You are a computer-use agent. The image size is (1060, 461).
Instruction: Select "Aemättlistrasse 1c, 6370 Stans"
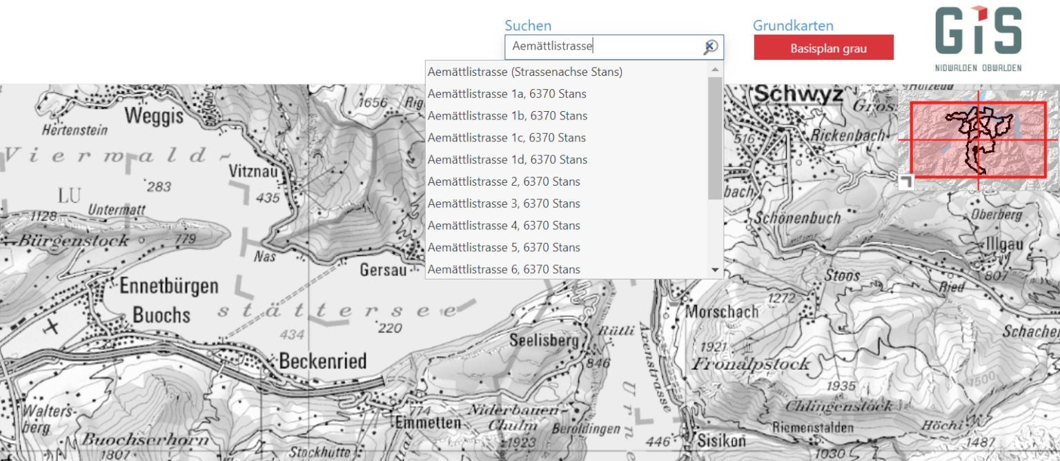[507, 137]
